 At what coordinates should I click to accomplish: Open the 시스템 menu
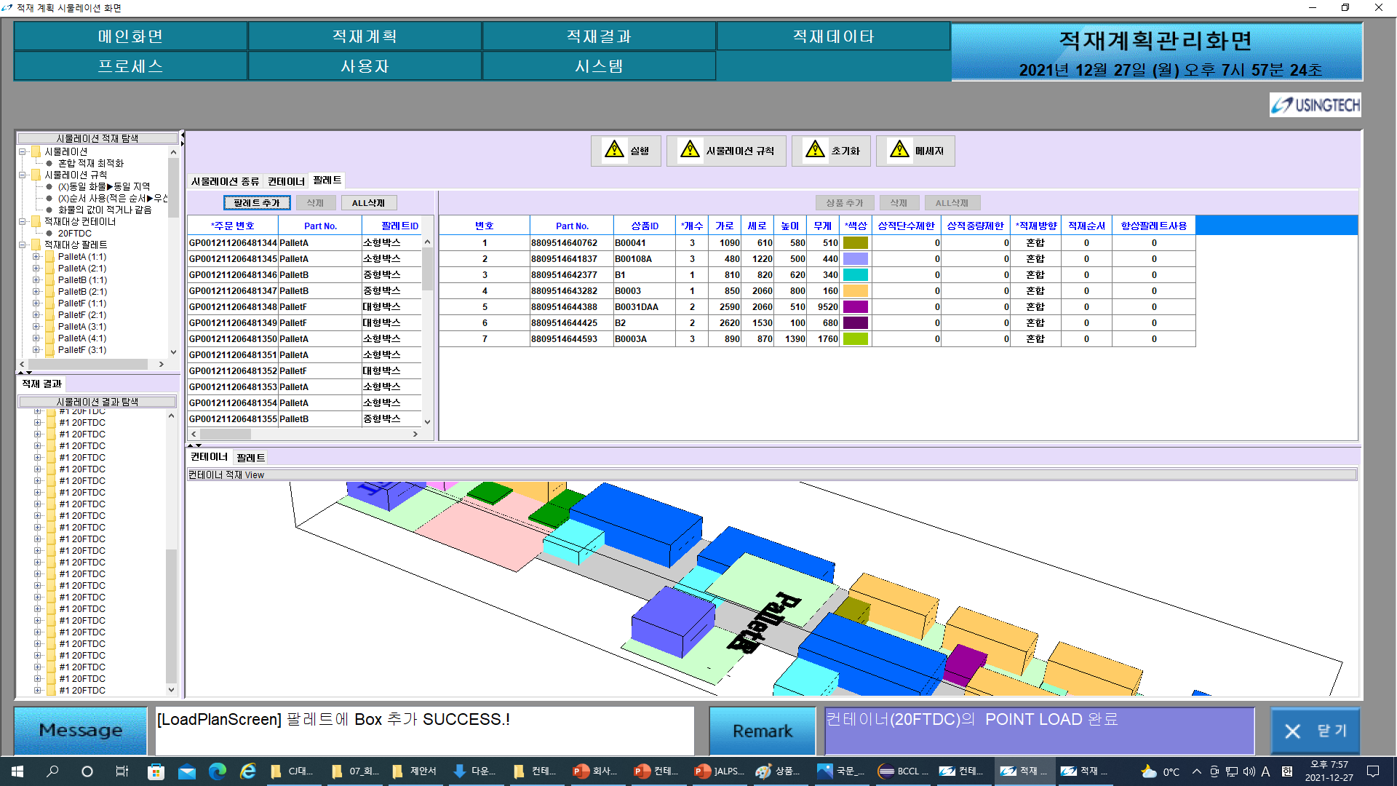(x=599, y=65)
